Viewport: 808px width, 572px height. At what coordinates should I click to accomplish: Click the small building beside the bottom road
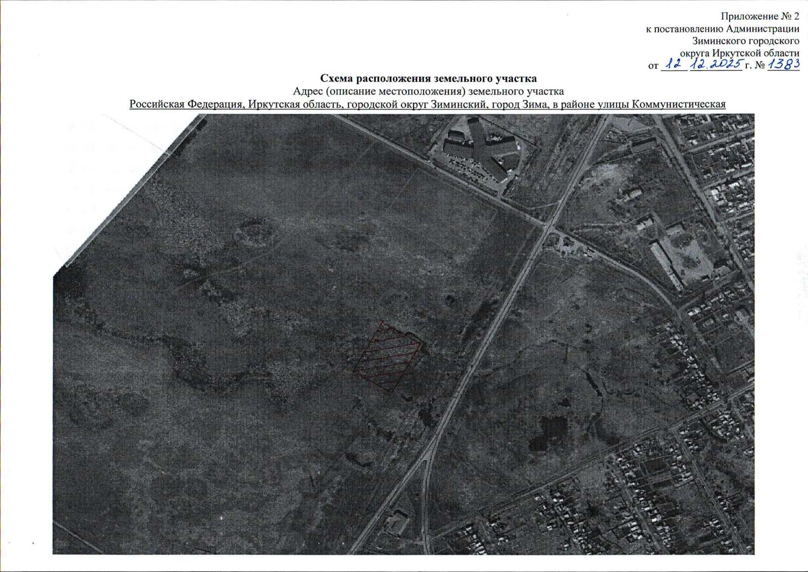click(398, 520)
